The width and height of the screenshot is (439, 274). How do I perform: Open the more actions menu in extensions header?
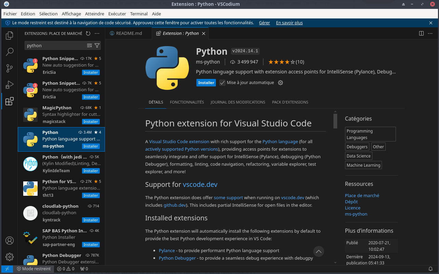point(97,33)
